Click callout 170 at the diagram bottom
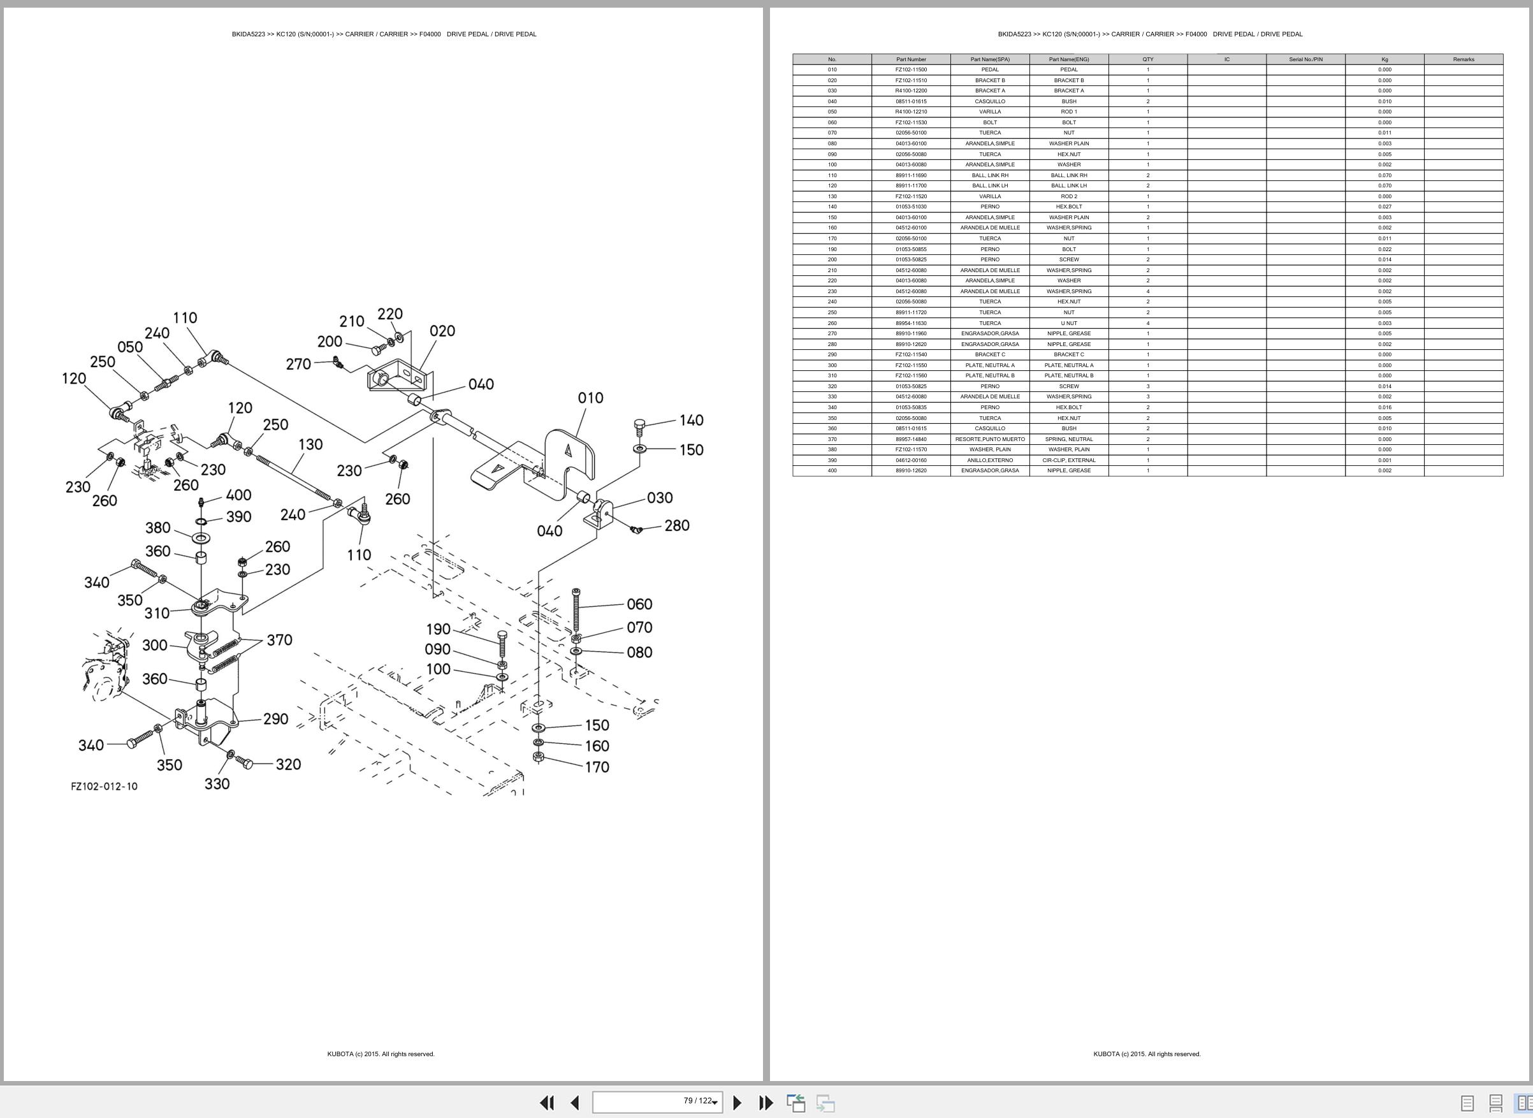This screenshot has width=1533, height=1118. [596, 767]
